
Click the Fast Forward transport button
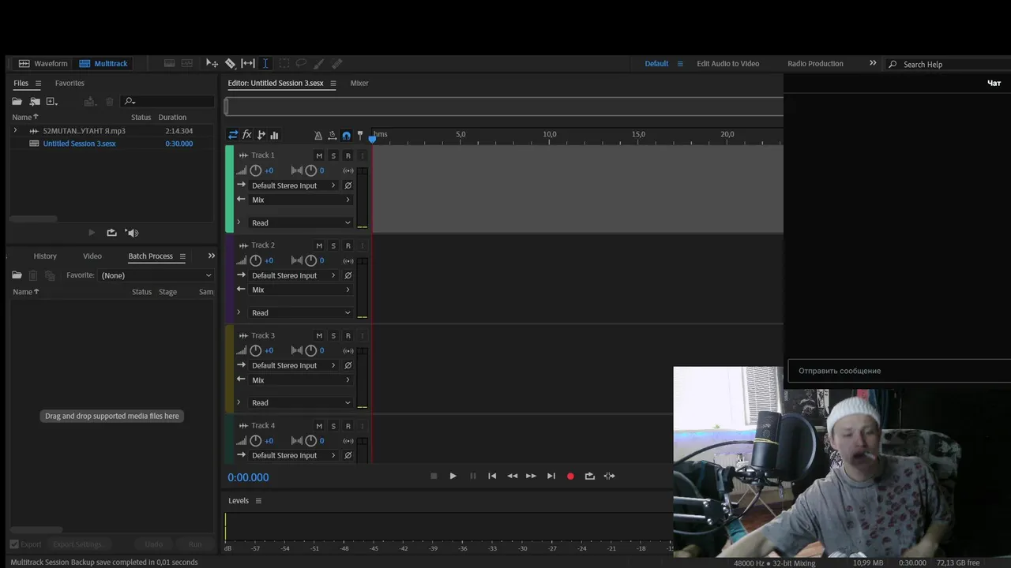(531, 476)
